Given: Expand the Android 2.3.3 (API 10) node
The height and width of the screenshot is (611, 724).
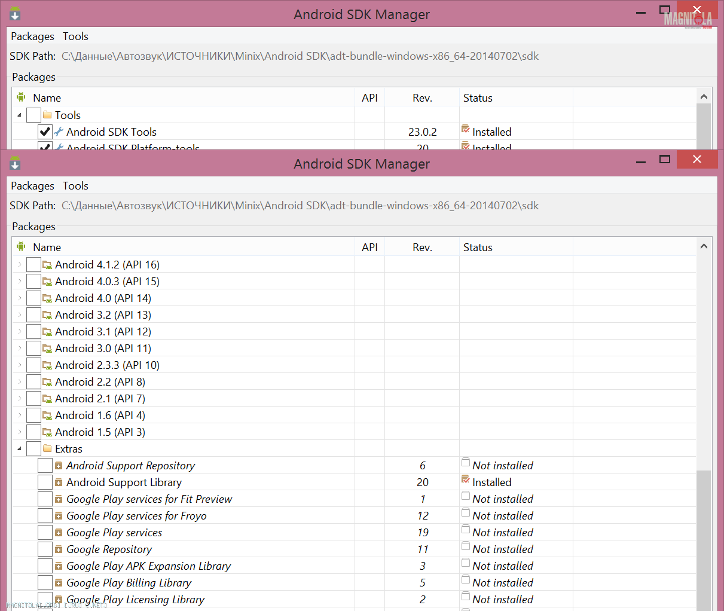Looking at the screenshot, I should coord(20,365).
